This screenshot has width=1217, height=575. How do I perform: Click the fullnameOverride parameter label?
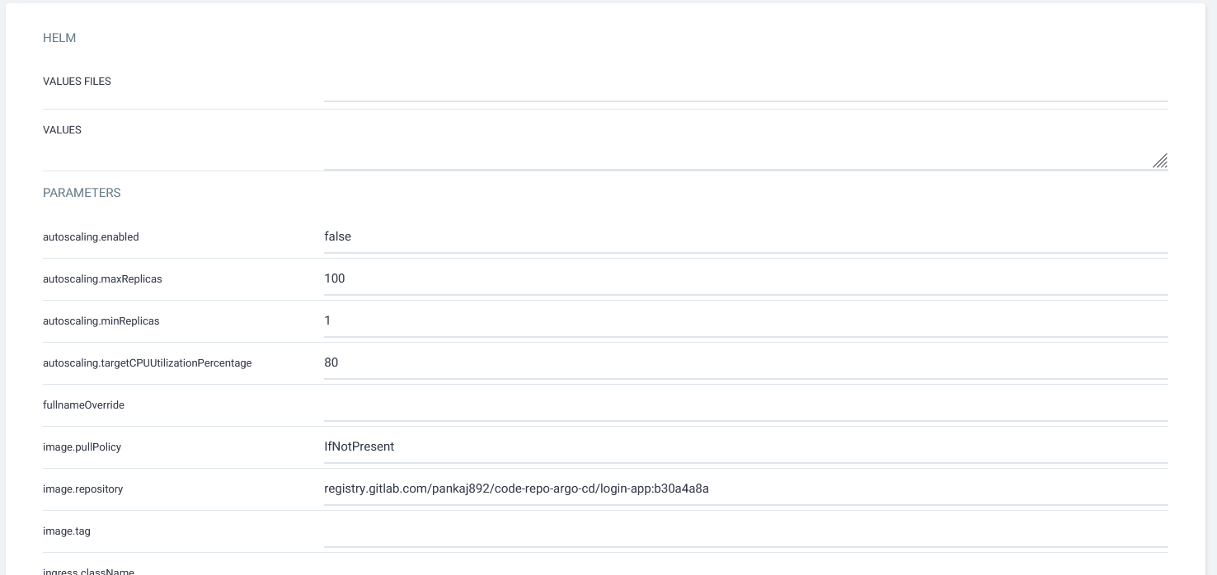click(x=83, y=405)
